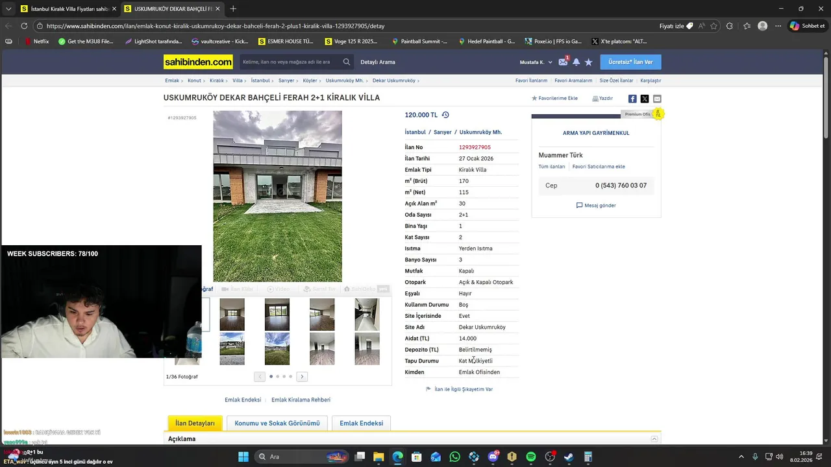Click Favori Satıcılarıma ekle link
Image resolution: width=831 pixels, height=467 pixels.
click(x=599, y=167)
